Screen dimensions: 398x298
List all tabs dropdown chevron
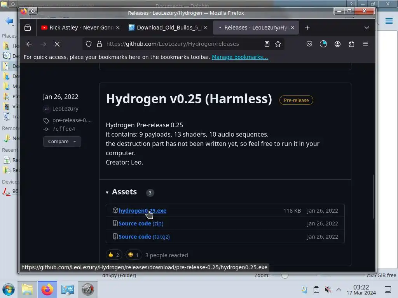coord(367,28)
